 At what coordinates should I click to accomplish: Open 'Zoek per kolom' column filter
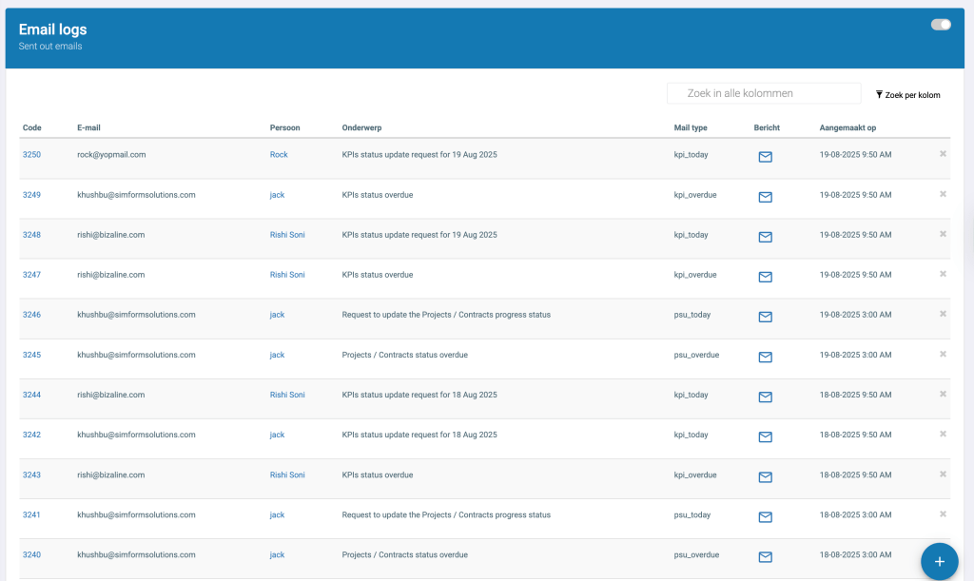(907, 95)
